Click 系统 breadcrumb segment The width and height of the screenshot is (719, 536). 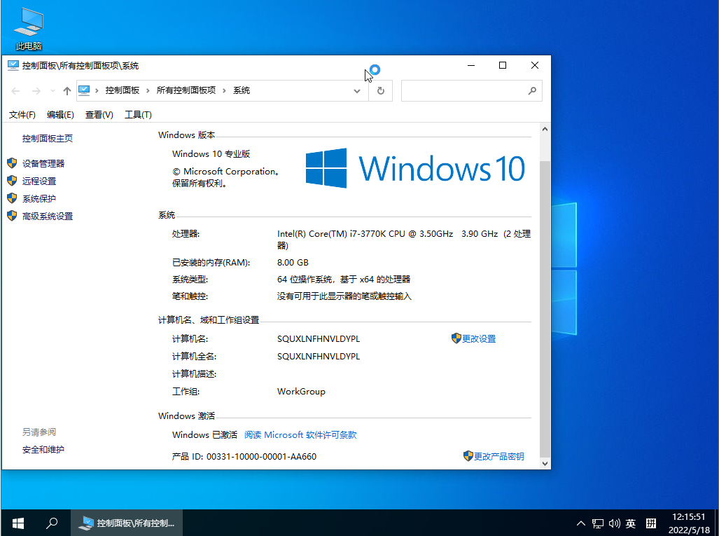(242, 90)
